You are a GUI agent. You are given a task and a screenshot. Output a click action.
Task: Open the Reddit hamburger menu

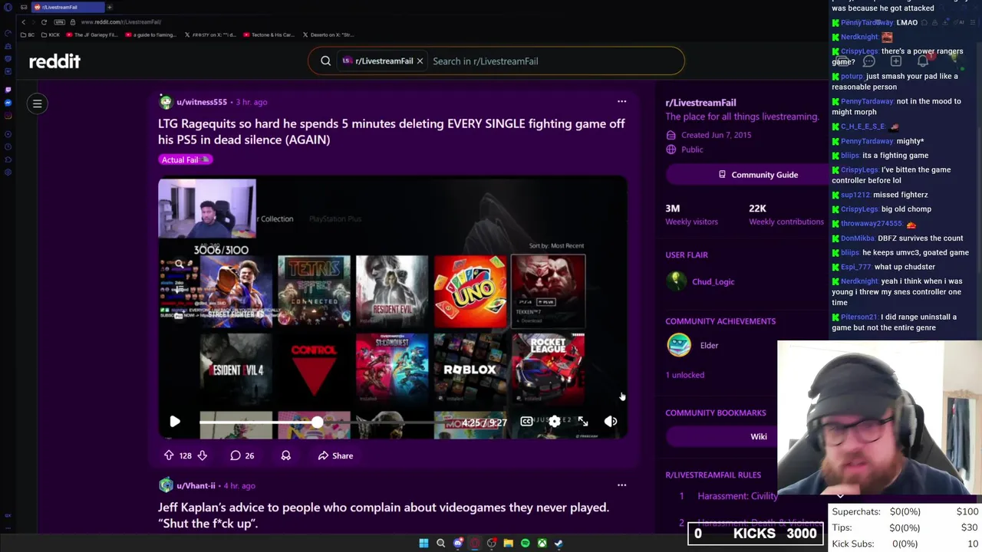tap(37, 103)
